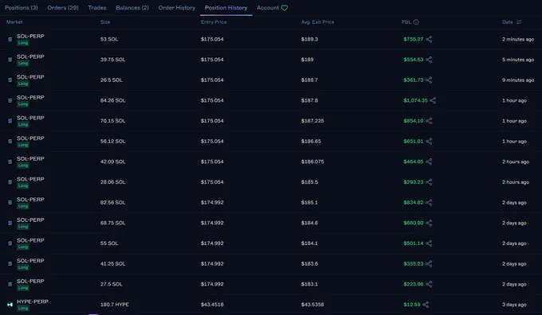The image size is (542, 315).
Task: Open the Positions (3) tab
Action: (x=21, y=8)
